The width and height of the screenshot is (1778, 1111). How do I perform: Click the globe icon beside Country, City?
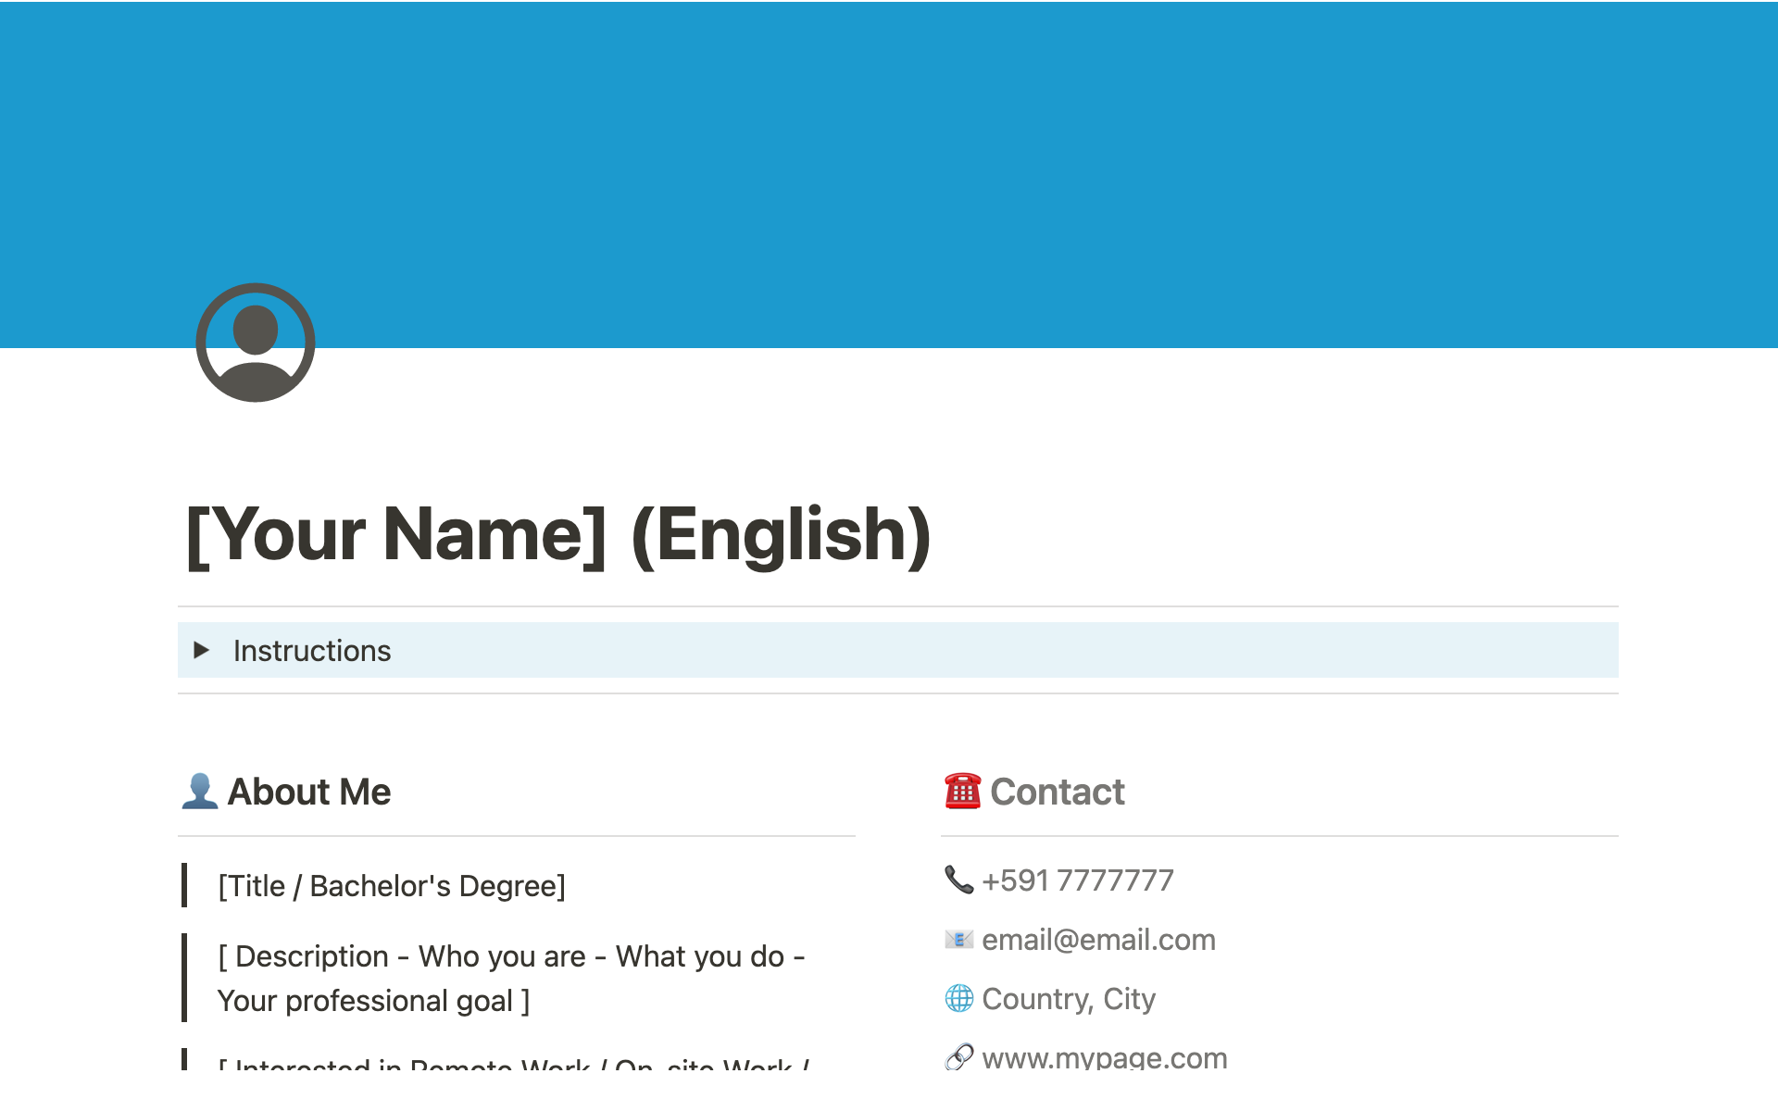(958, 999)
